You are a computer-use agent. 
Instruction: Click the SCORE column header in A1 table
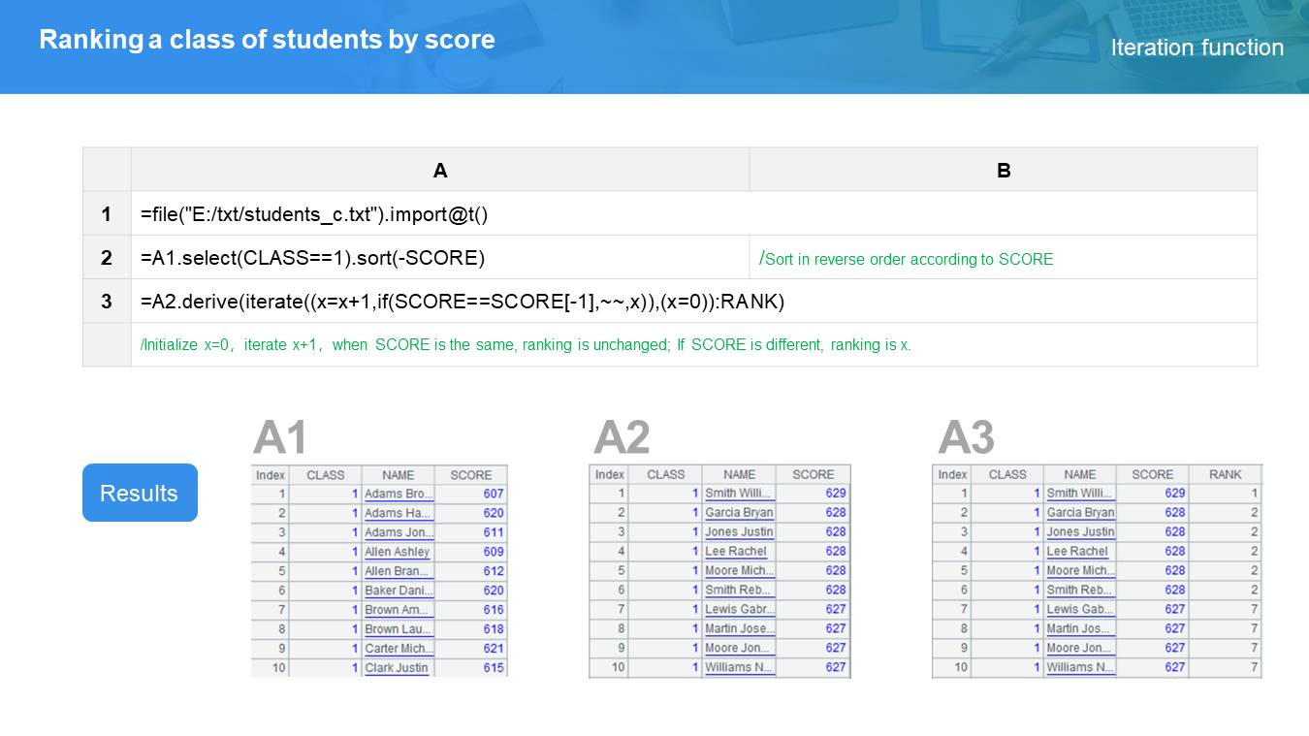pyautogui.click(x=471, y=475)
